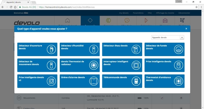Bookmark this page with the star icon
This screenshot has height=109, width=204.
(196, 7)
